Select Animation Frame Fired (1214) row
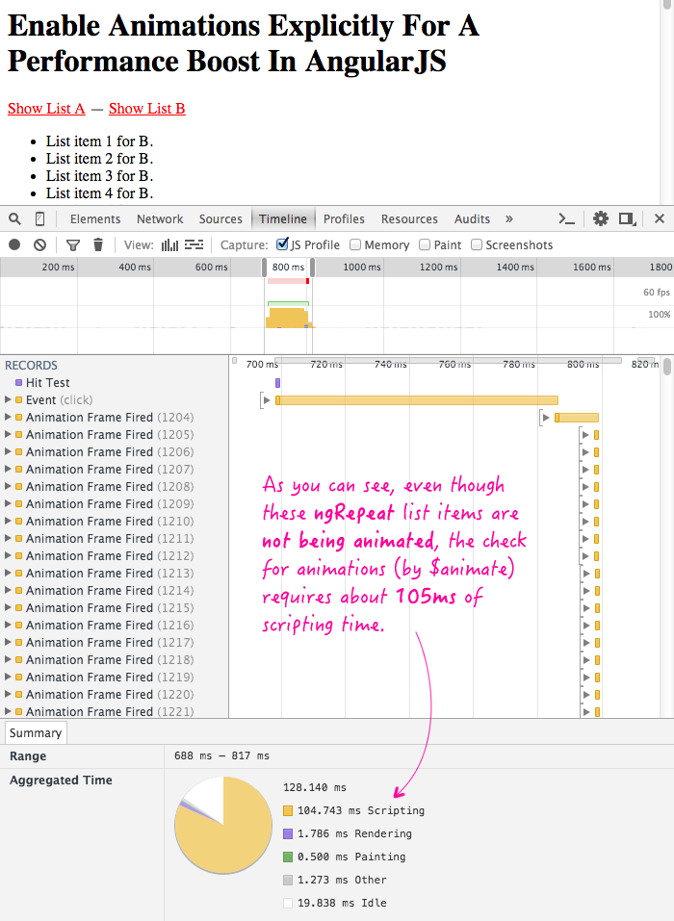Viewport: 674px width, 921px height. click(x=114, y=590)
